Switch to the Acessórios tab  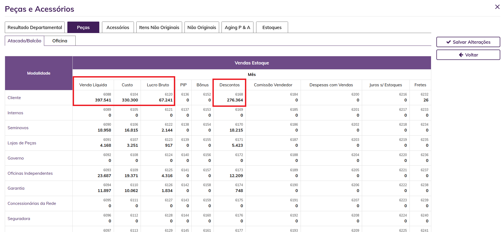118,27
